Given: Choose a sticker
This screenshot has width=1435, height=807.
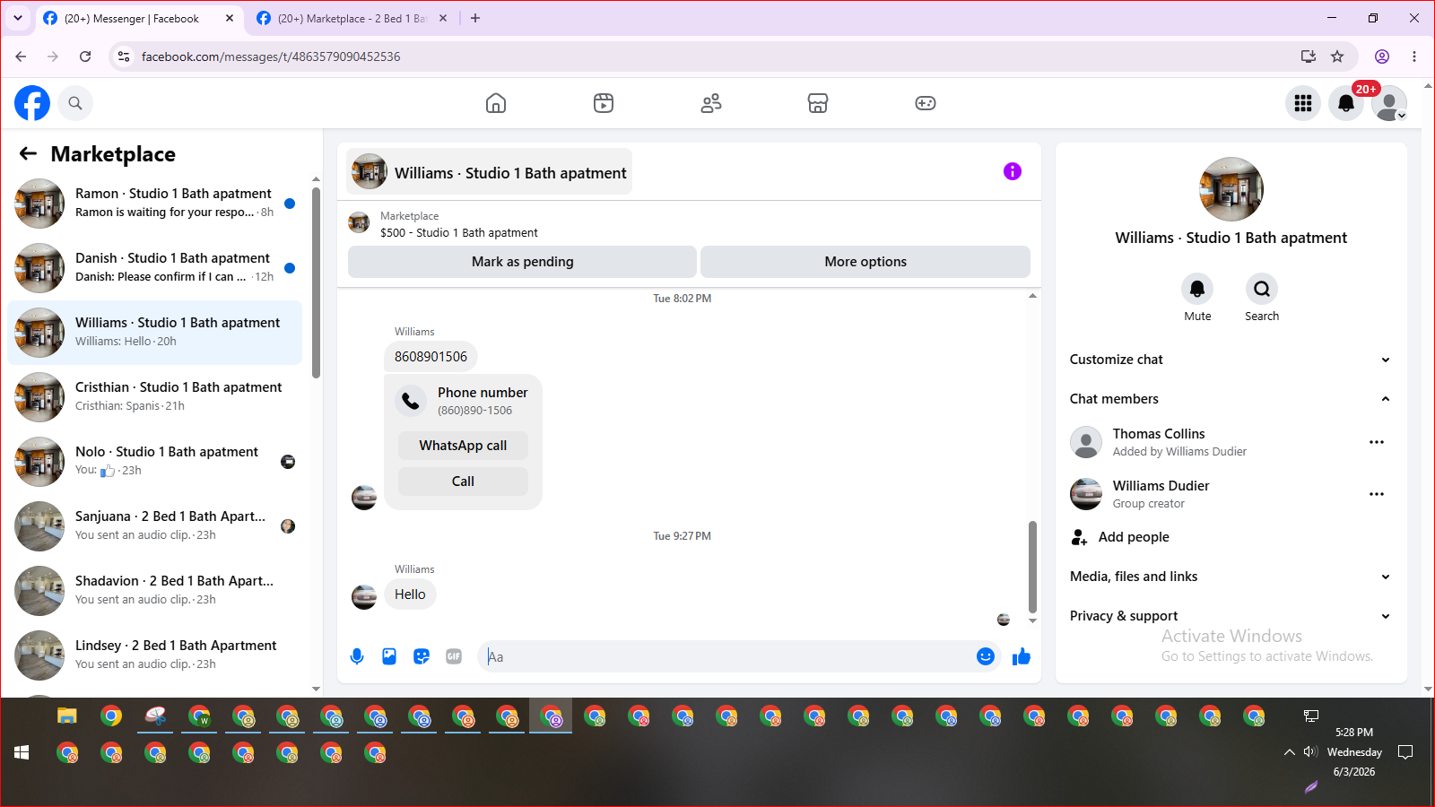Looking at the screenshot, I should coord(422,656).
